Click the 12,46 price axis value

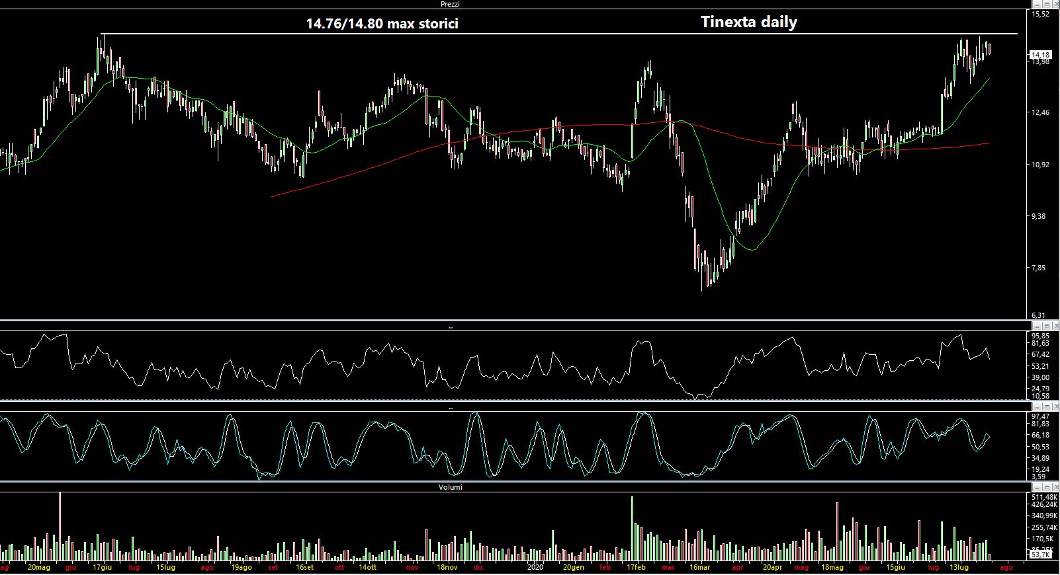click(x=1041, y=113)
